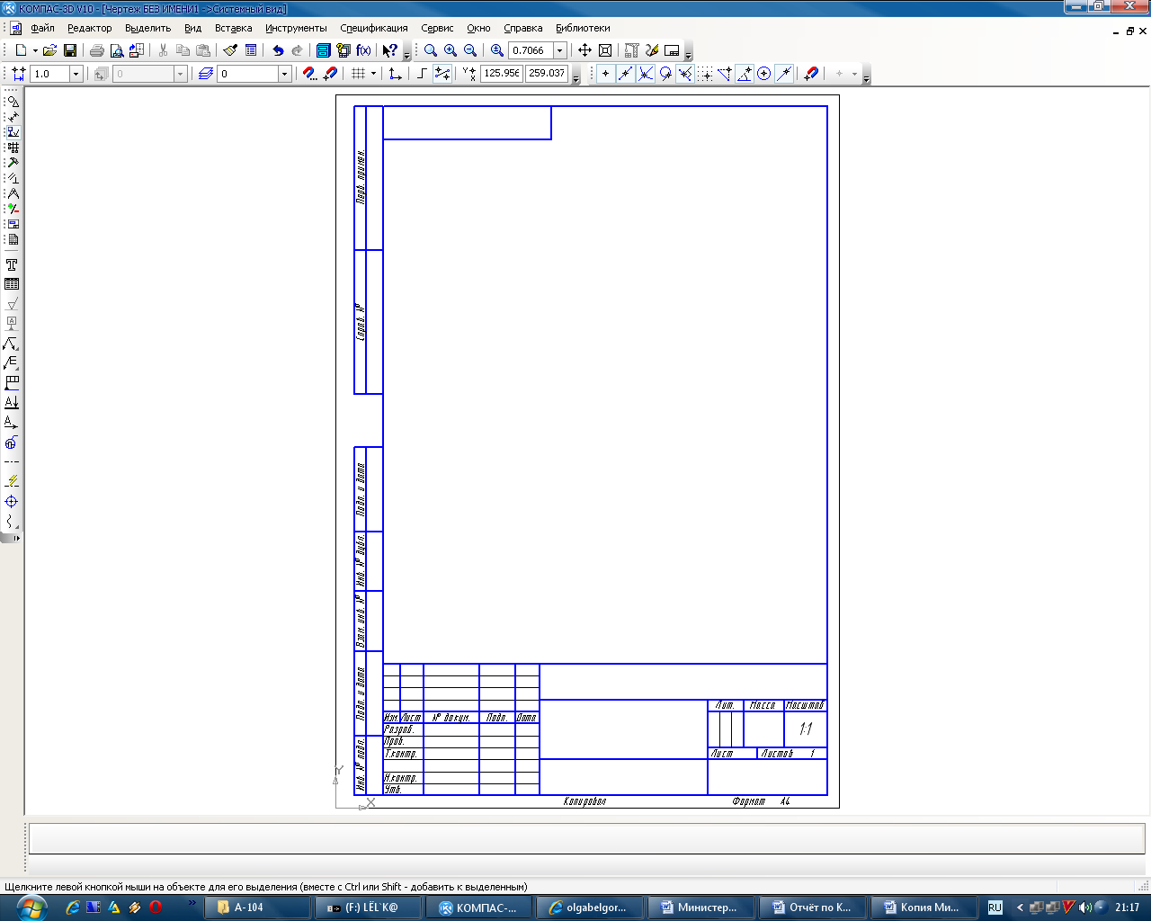Expand the New document dropdown arrow

(x=35, y=50)
